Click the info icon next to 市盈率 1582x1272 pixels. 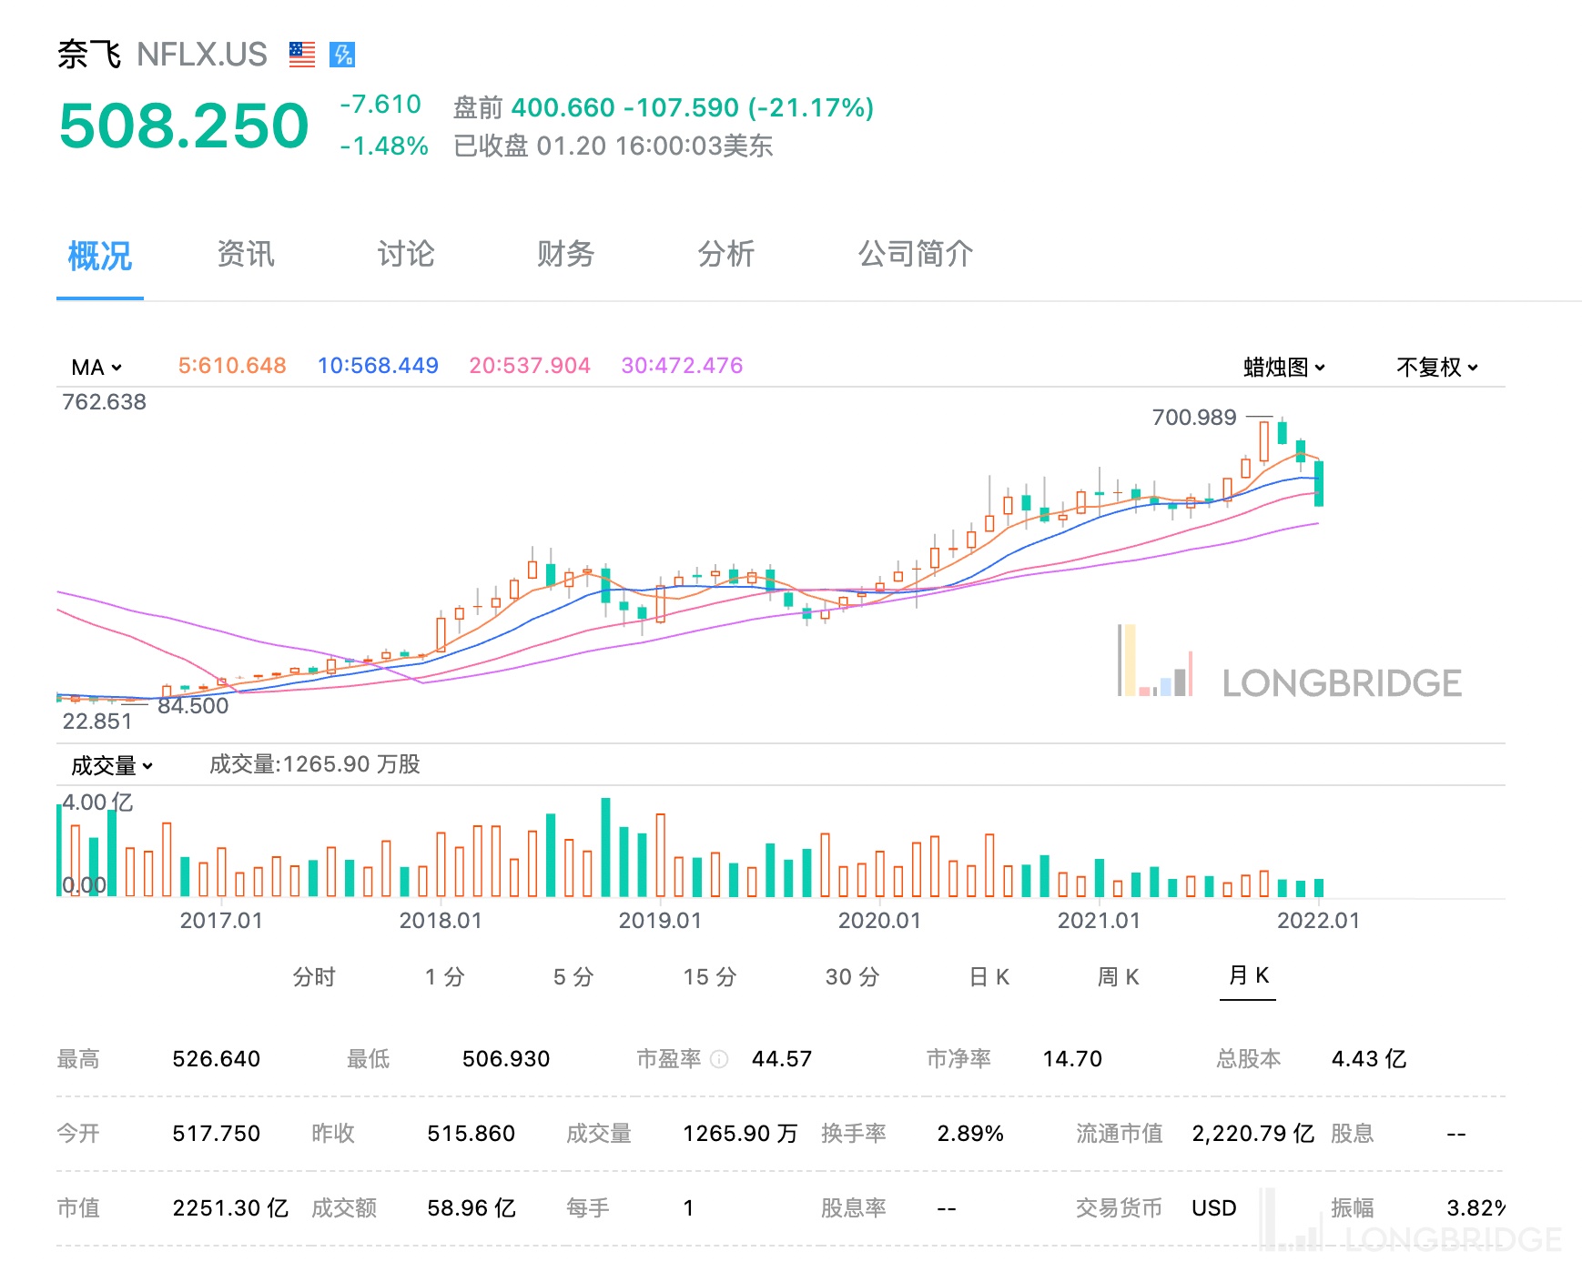click(719, 1059)
